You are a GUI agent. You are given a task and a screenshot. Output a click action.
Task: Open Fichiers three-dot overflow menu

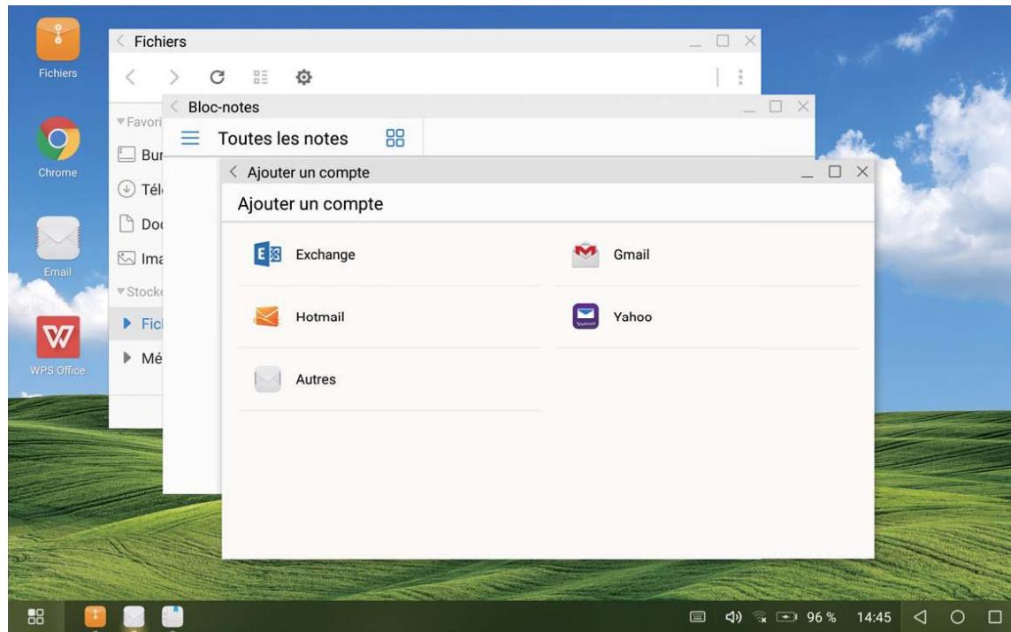(740, 77)
